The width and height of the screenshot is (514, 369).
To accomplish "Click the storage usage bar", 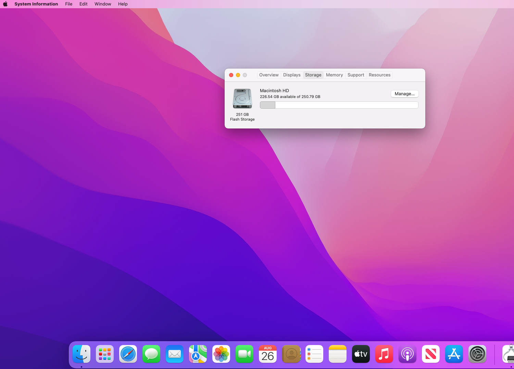I will (x=339, y=105).
